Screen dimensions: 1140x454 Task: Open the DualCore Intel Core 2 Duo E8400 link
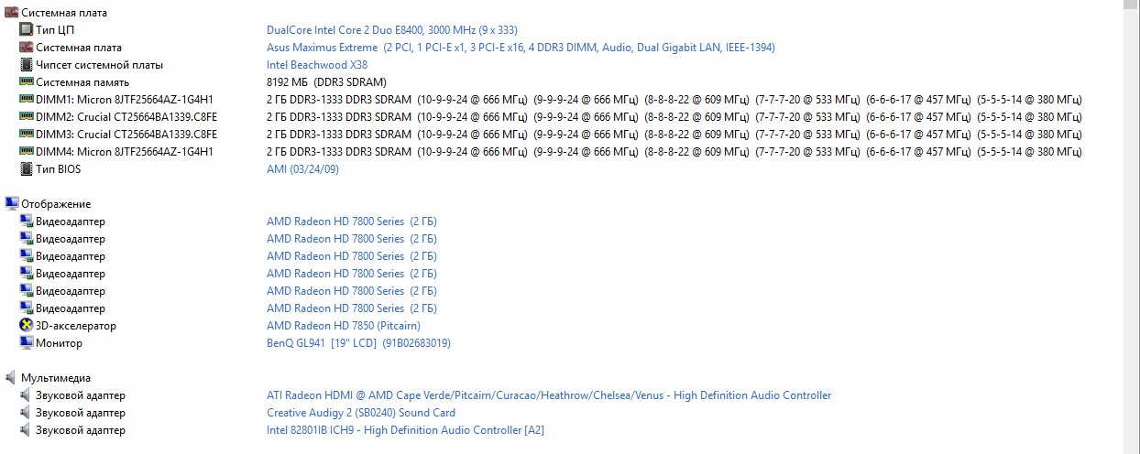391,30
